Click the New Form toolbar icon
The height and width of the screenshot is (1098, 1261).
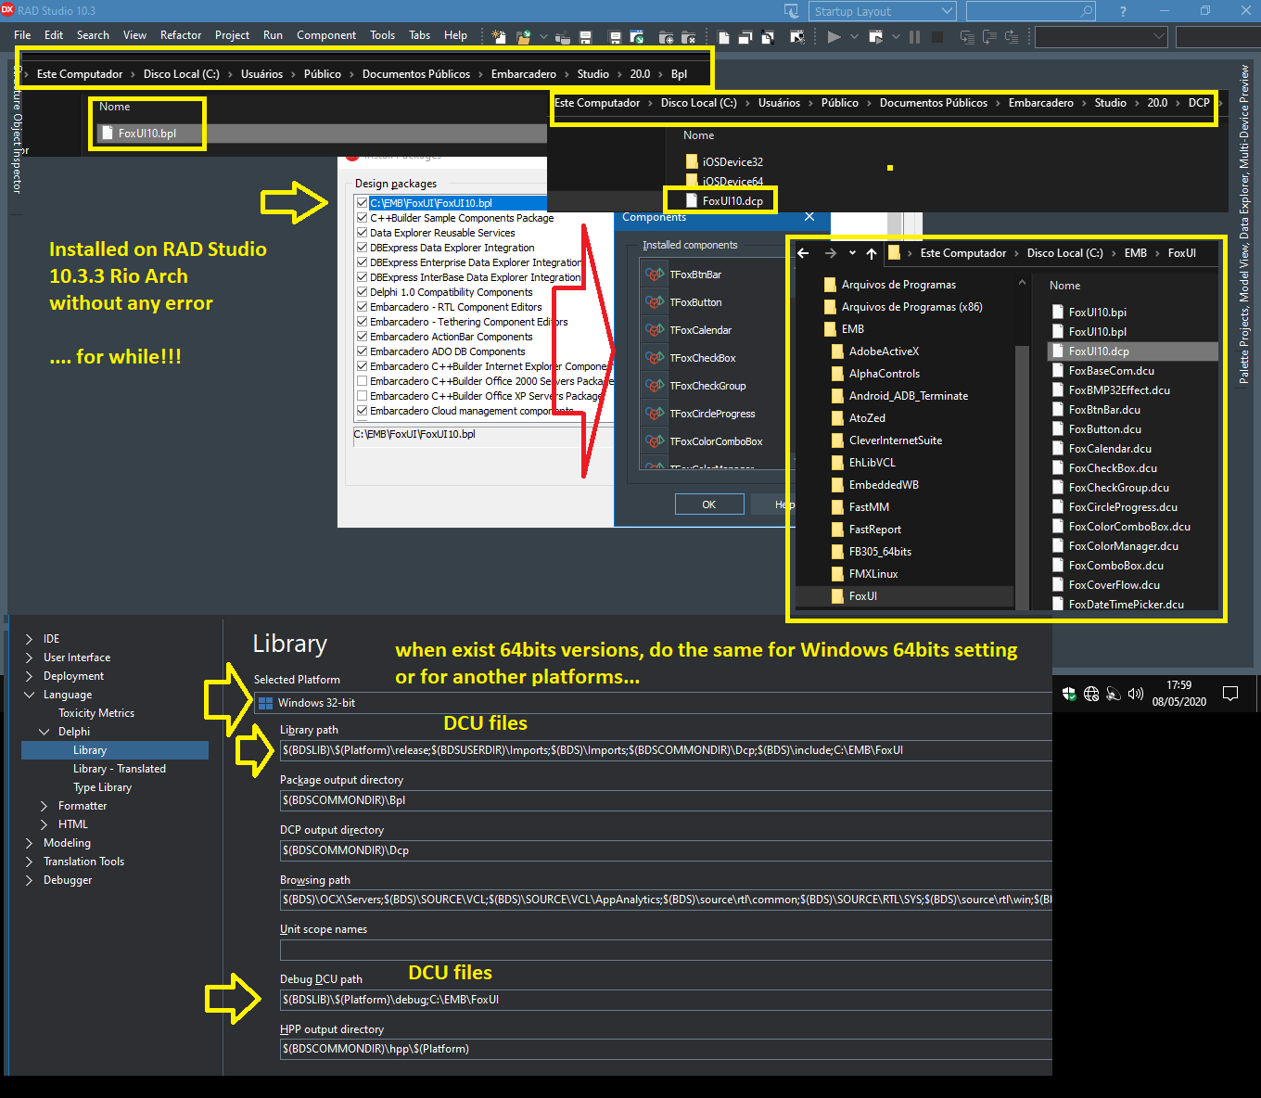796,37
